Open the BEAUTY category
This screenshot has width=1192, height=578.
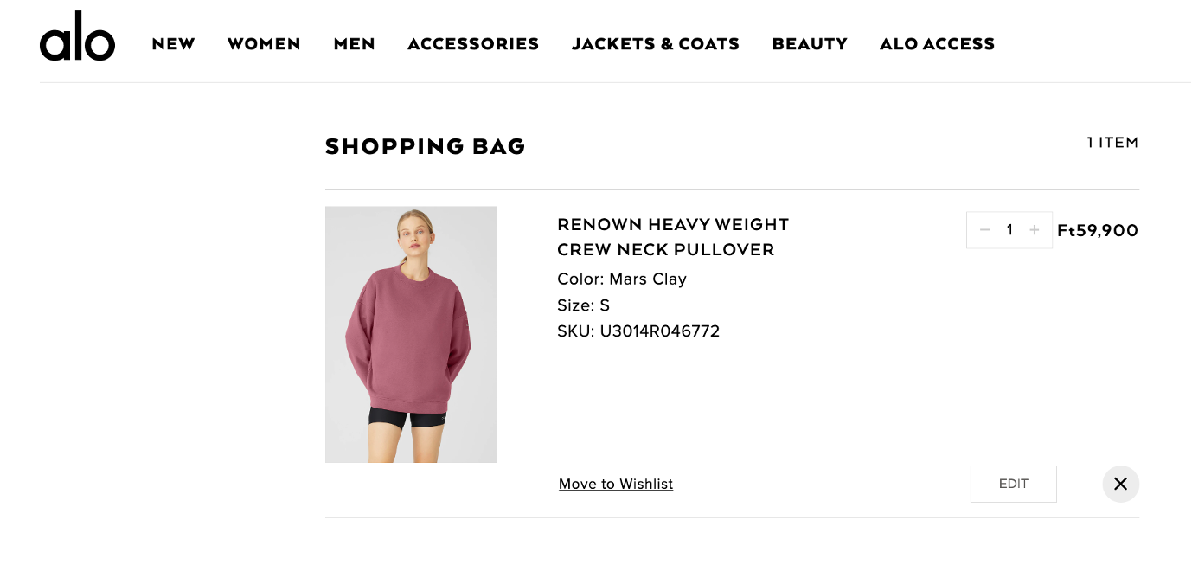(810, 44)
